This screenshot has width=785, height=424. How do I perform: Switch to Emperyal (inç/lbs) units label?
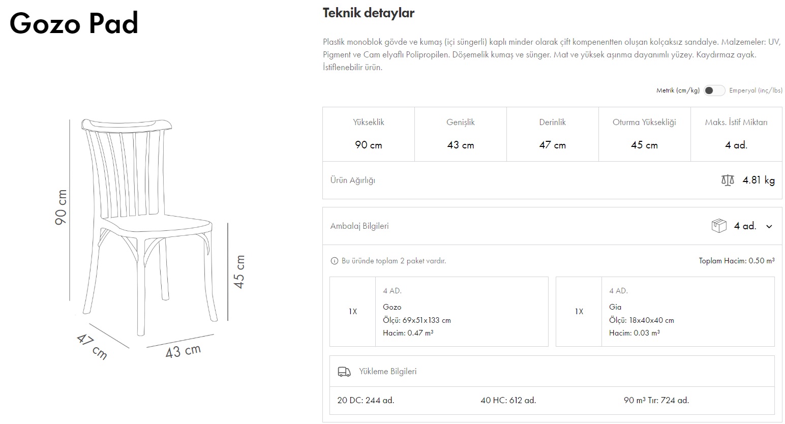756,90
